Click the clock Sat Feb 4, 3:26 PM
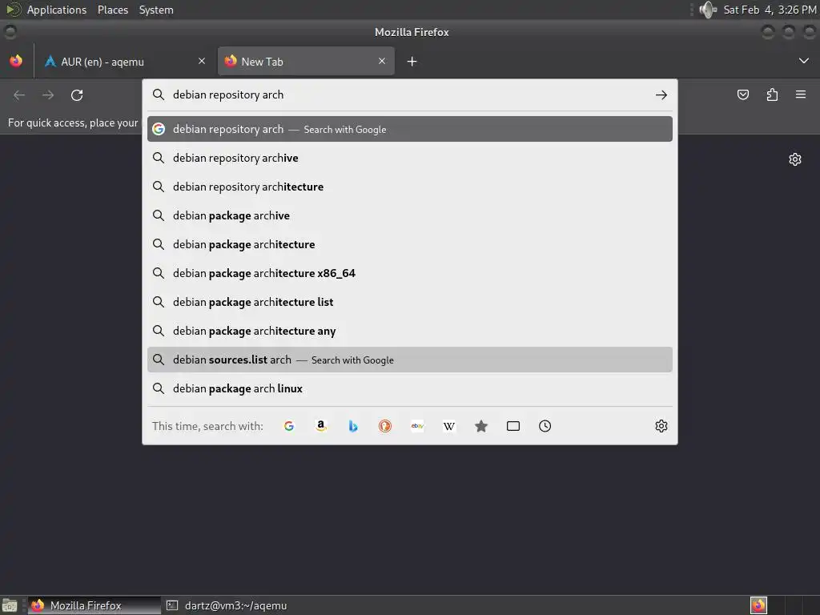The width and height of the screenshot is (820, 615). tap(770, 10)
